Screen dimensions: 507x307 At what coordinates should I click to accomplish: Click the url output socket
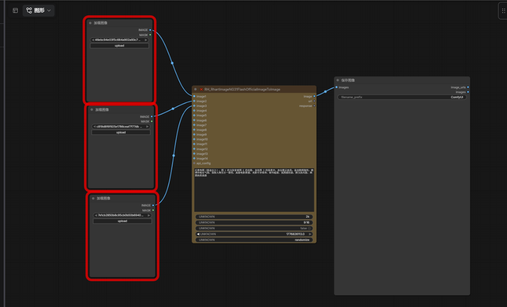pos(314,101)
